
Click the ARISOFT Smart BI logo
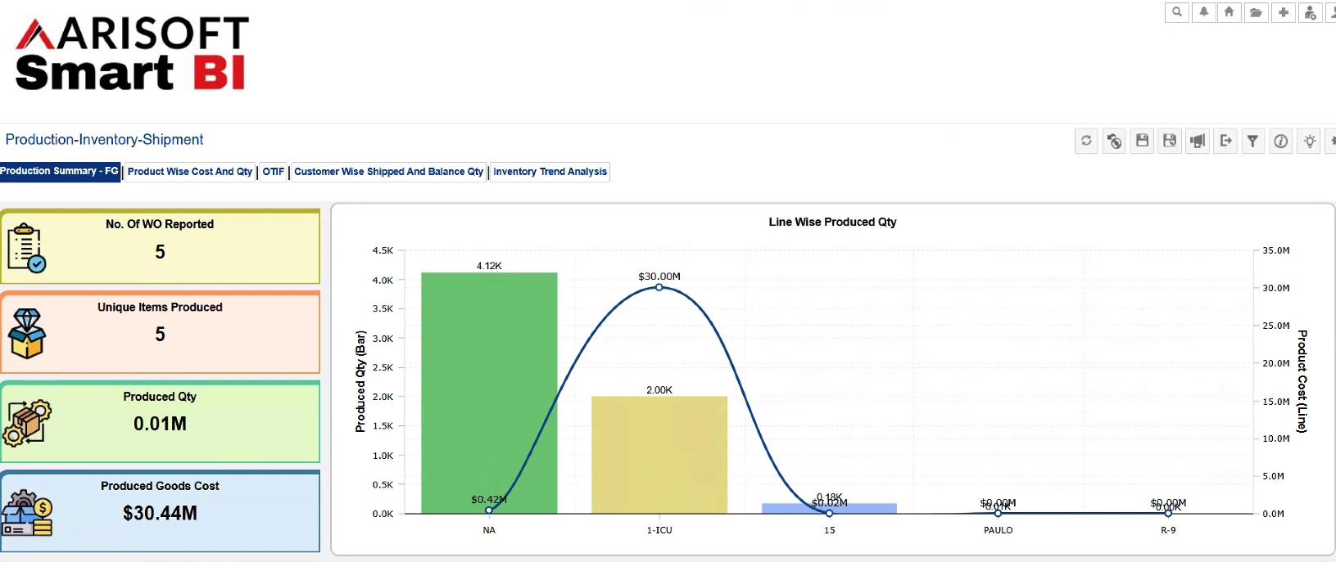pyautogui.click(x=133, y=54)
